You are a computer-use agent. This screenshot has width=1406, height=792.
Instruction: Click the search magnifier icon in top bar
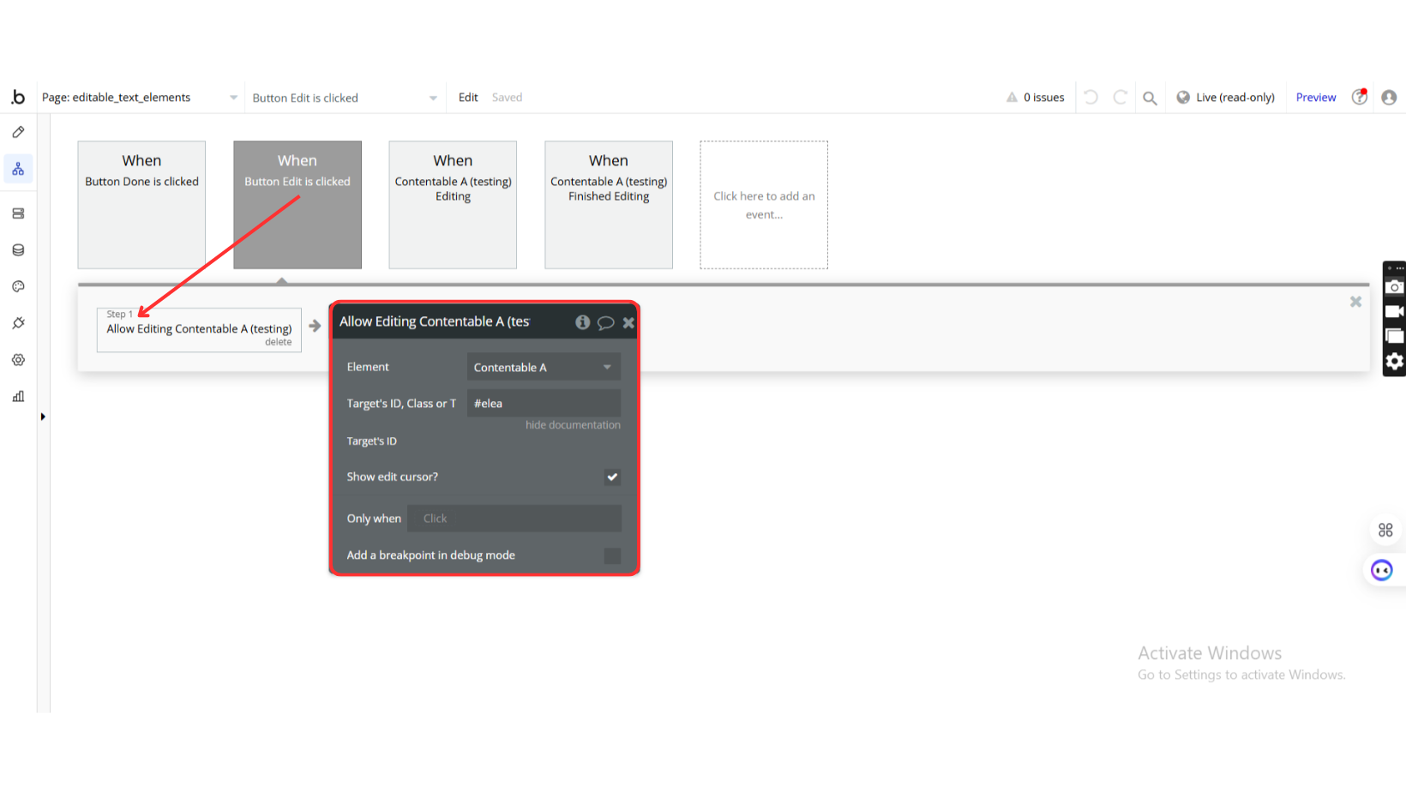tap(1150, 98)
